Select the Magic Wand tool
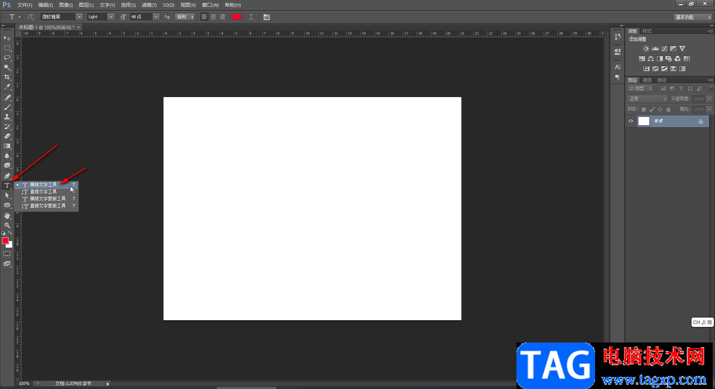This screenshot has height=389, width=715. coord(7,67)
